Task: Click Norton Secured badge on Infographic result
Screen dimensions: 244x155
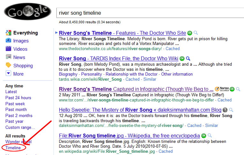Action: [x=222, y=89]
